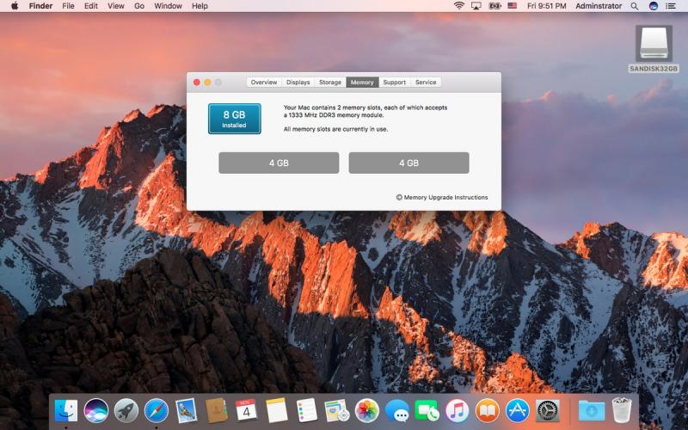Switch to the Displays tab

(298, 82)
